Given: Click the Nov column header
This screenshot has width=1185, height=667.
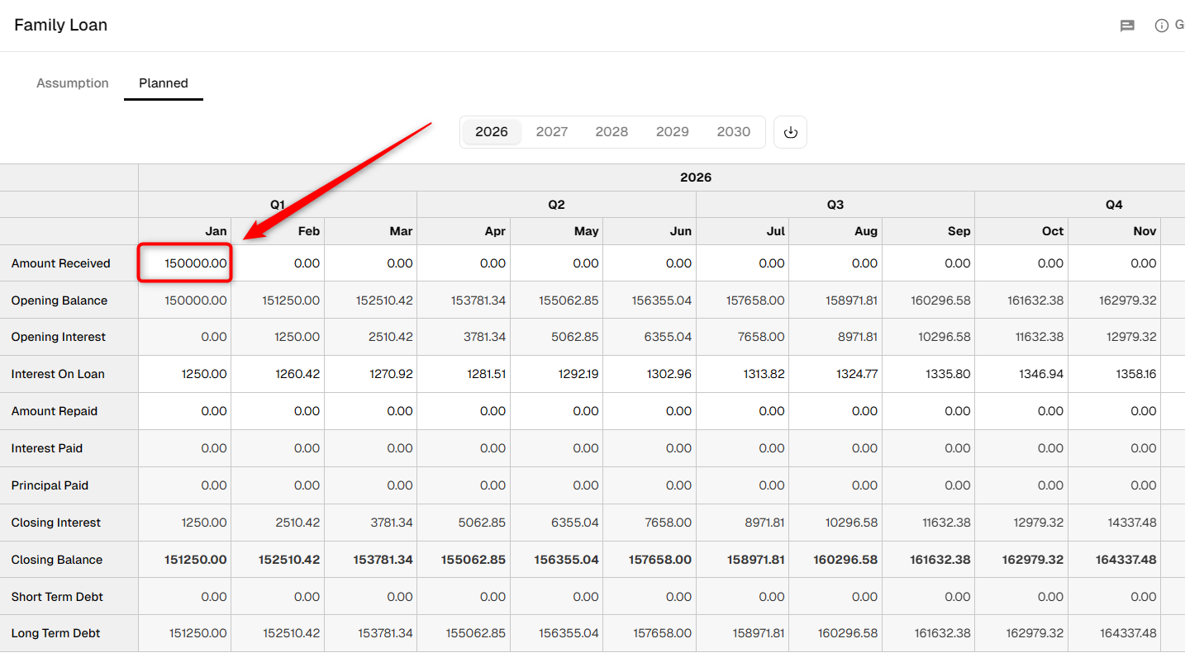Looking at the screenshot, I should click(1115, 231).
